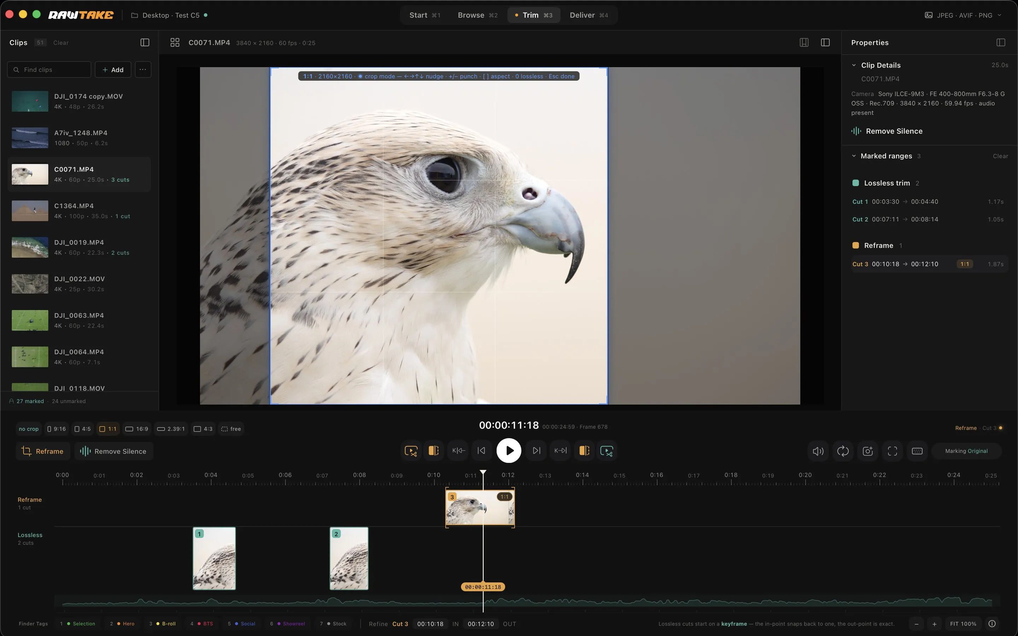Open the C1364.MP4 clip
Viewport: 1018px width, 636px height.
coord(79,211)
